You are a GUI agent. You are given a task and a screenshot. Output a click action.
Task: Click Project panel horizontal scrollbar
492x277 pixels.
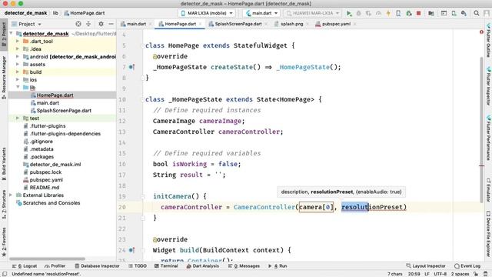point(47,259)
